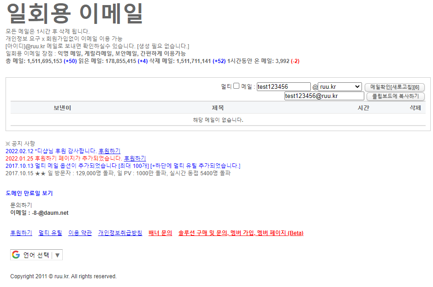Open 후원하기 link in 2022.02.12 notice
This screenshot has width=433, height=287.
[x=109, y=151]
